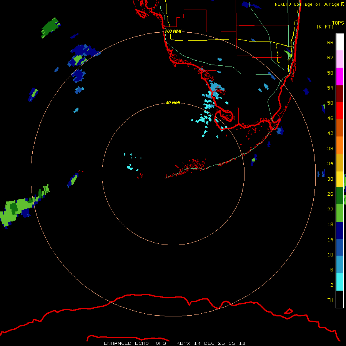Click the '18' legend value
Image resolution: width=346 pixels, height=346 pixels.
click(330, 225)
